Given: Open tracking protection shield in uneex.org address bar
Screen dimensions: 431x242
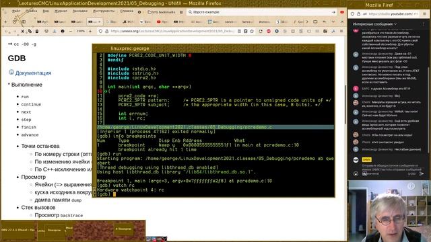Looking at the screenshot, I should 100,32.
